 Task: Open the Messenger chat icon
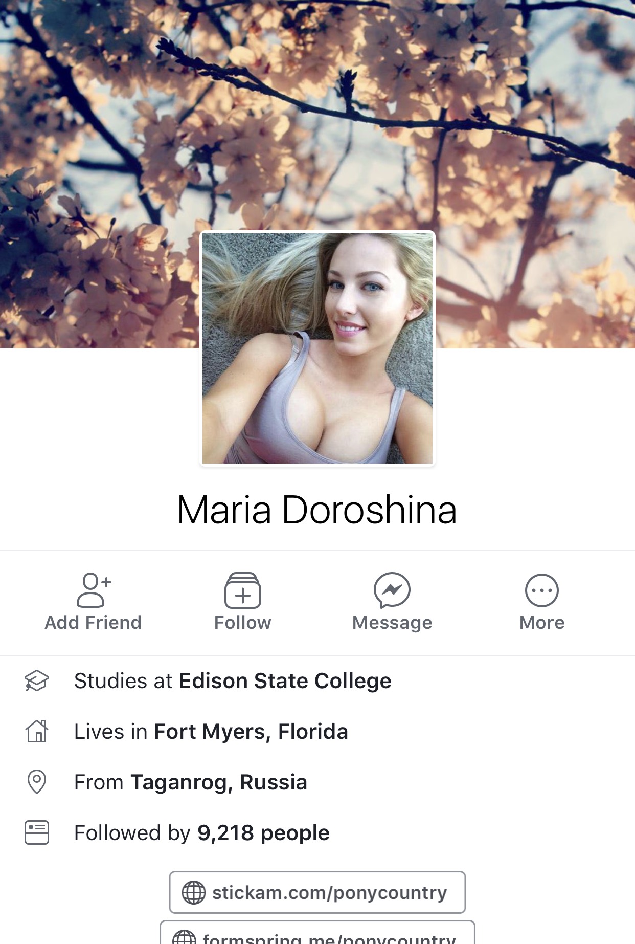pos(392,590)
